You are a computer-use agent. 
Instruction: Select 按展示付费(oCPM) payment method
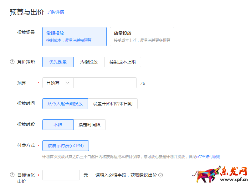tap(65, 146)
